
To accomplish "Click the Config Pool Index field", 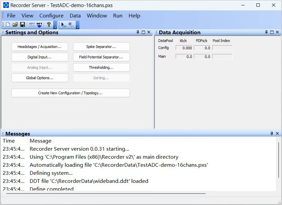I will pos(222,48).
